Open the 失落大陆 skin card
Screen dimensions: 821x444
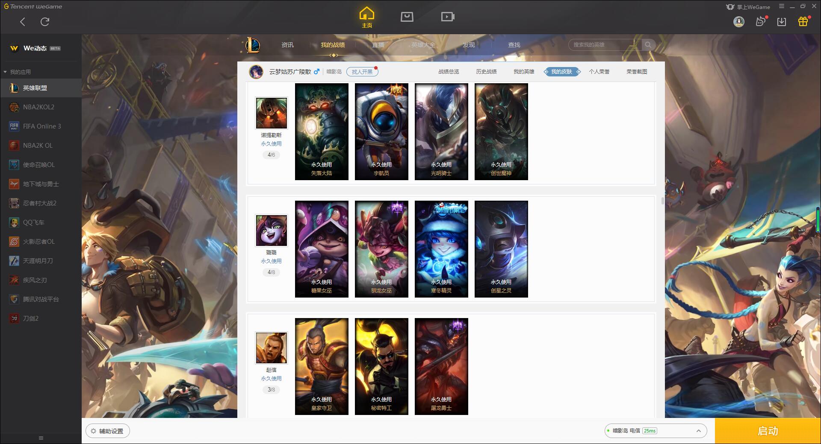tap(322, 131)
